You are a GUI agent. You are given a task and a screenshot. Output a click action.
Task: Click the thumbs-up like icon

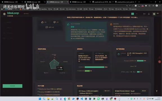42,22
